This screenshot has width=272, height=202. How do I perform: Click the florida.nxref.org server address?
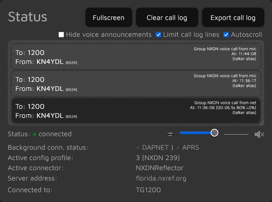pos(161,178)
